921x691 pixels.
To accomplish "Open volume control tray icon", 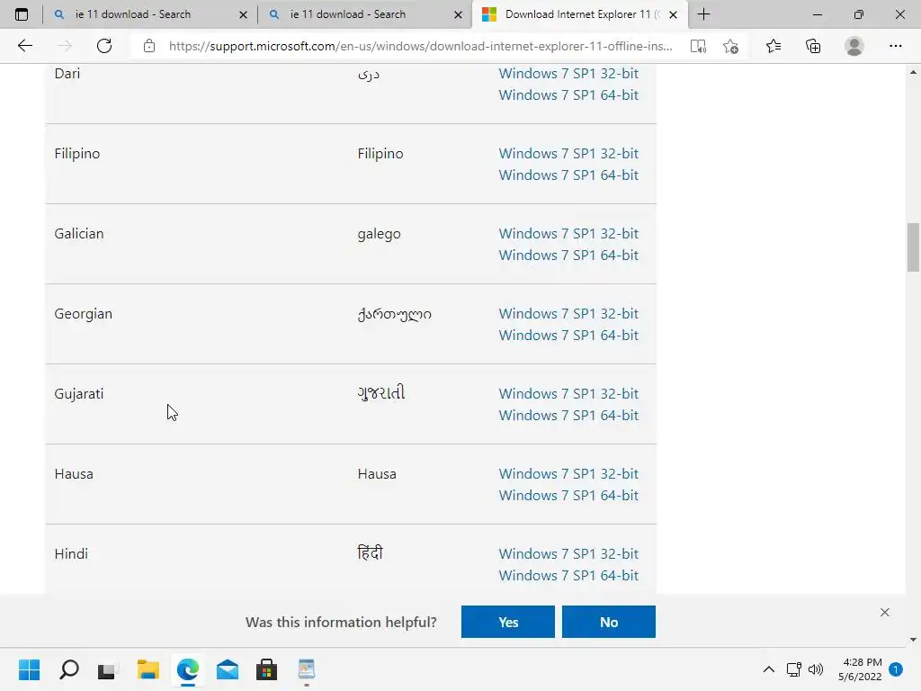I will tap(815, 669).
